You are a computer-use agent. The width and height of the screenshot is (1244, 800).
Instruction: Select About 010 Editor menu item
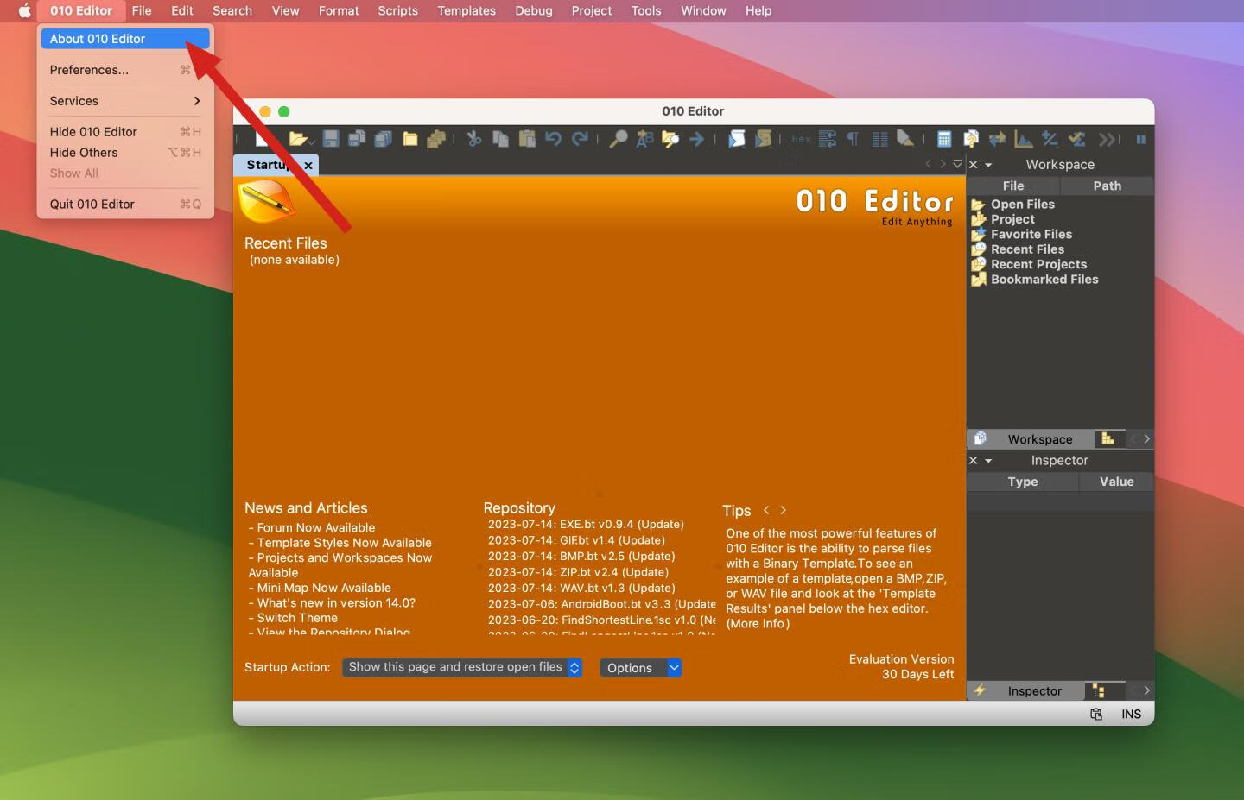tap(125, 39)
